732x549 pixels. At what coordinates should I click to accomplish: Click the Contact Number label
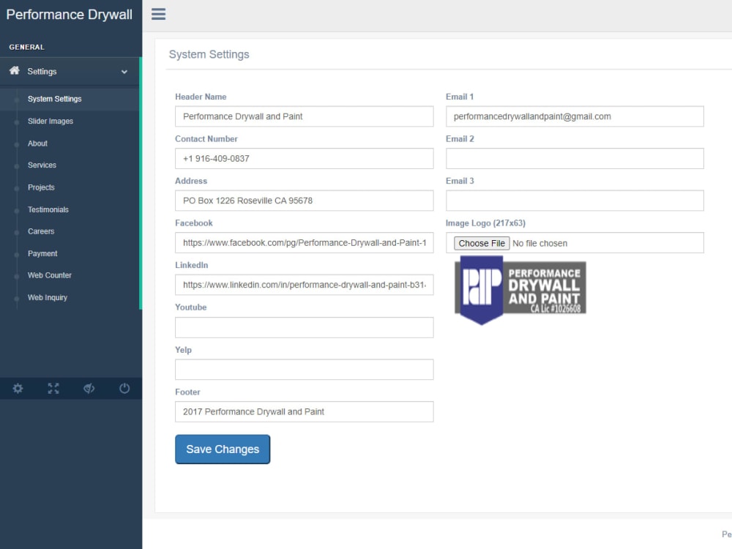click(206, 138)
